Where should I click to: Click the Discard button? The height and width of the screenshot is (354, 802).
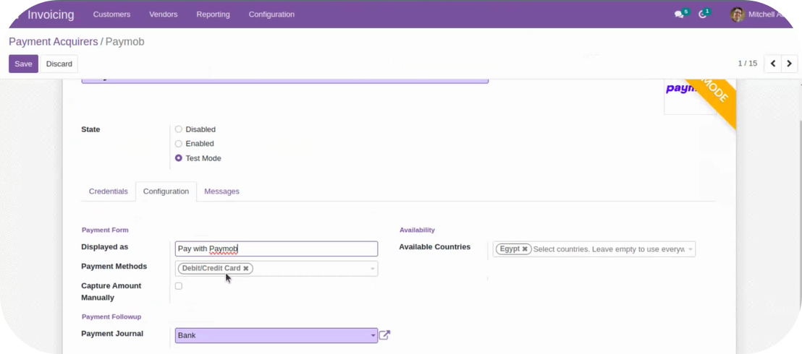tap(59, 64)
